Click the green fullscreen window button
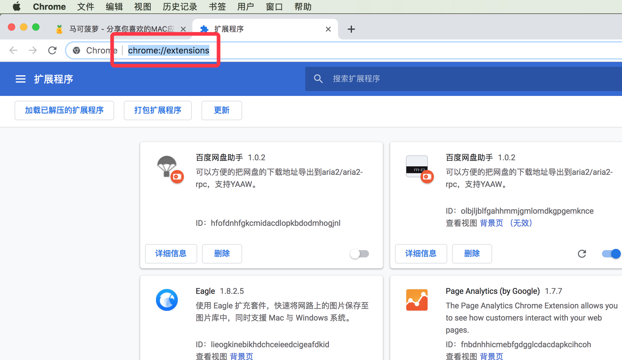 36,27
